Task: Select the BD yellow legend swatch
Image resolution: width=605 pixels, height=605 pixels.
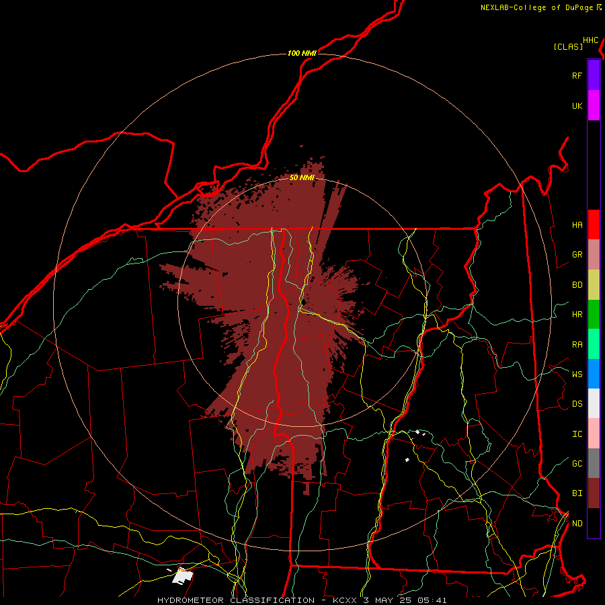Action: pyautogui.click(x=594, y=285)
